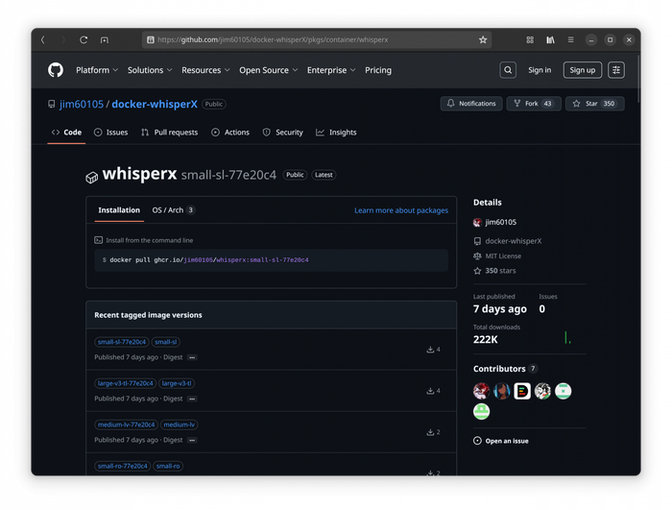Viewport: 672px width, 510px height.
Task: Star the docker-whisperX repository
Action: 594,104
